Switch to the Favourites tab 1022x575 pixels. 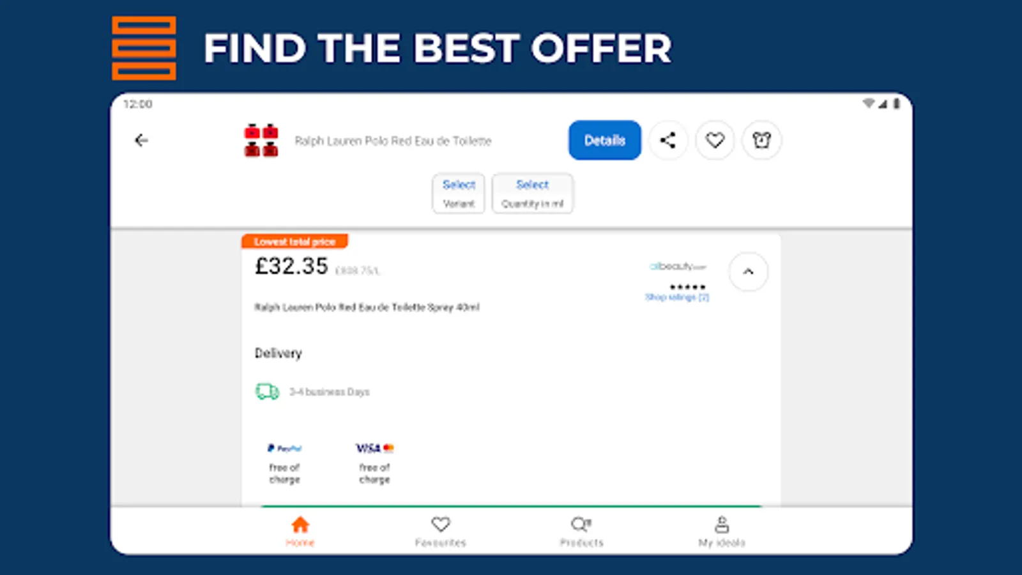pyautogui.click(x=441, y=532)
